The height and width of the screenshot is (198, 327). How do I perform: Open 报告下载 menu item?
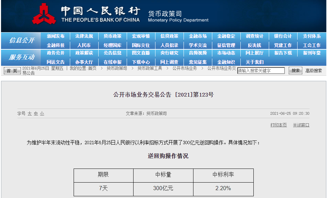click(283, 53)
